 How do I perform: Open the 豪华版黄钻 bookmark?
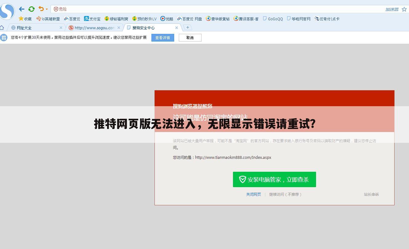[x=218, y=19]
